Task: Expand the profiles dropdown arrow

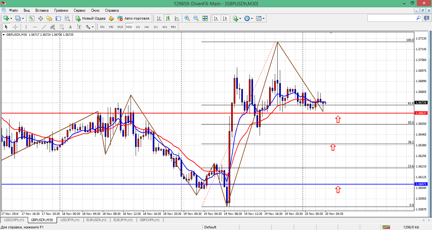Action: click(23, 18)
